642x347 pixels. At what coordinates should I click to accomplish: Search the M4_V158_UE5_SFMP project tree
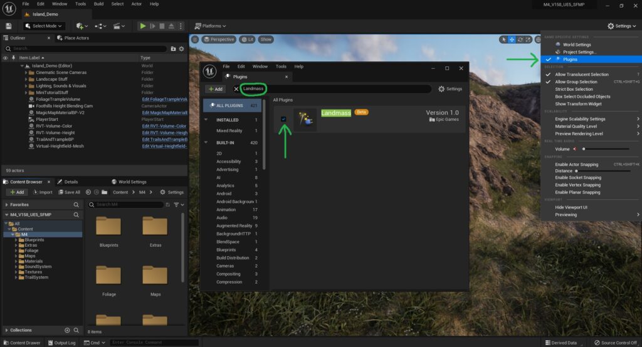click(76, 214)
